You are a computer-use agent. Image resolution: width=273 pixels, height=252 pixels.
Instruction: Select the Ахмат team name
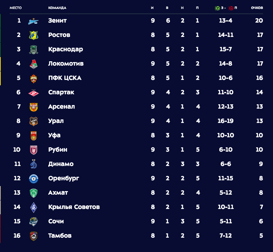tap(58, 193)
